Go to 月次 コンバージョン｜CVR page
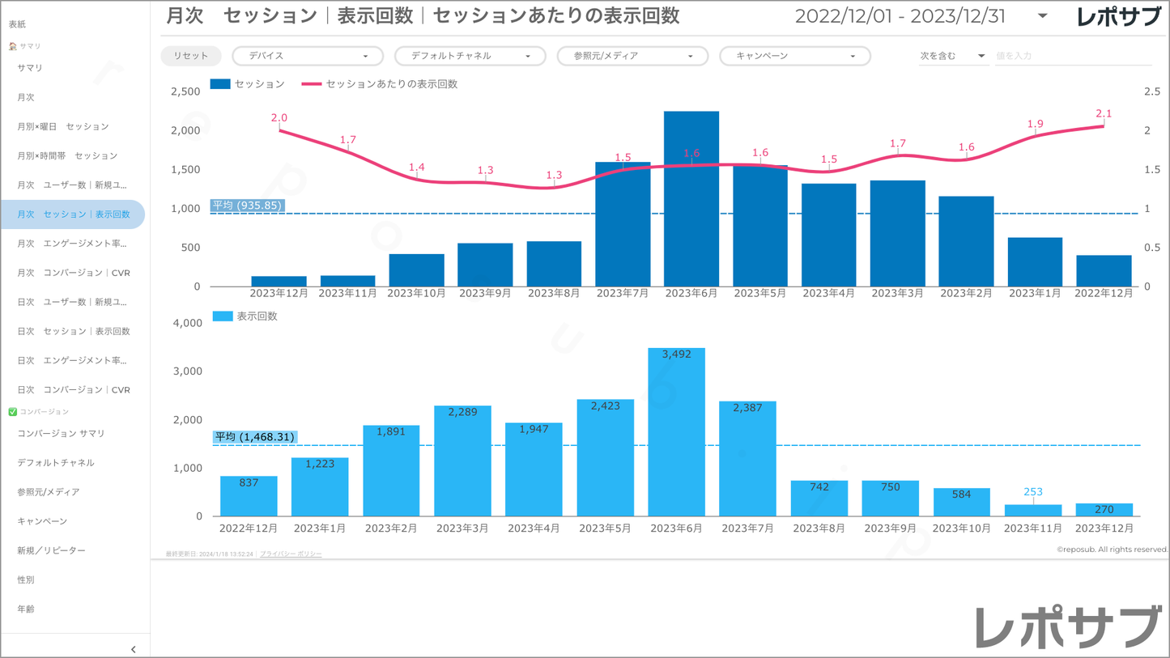 73,273
